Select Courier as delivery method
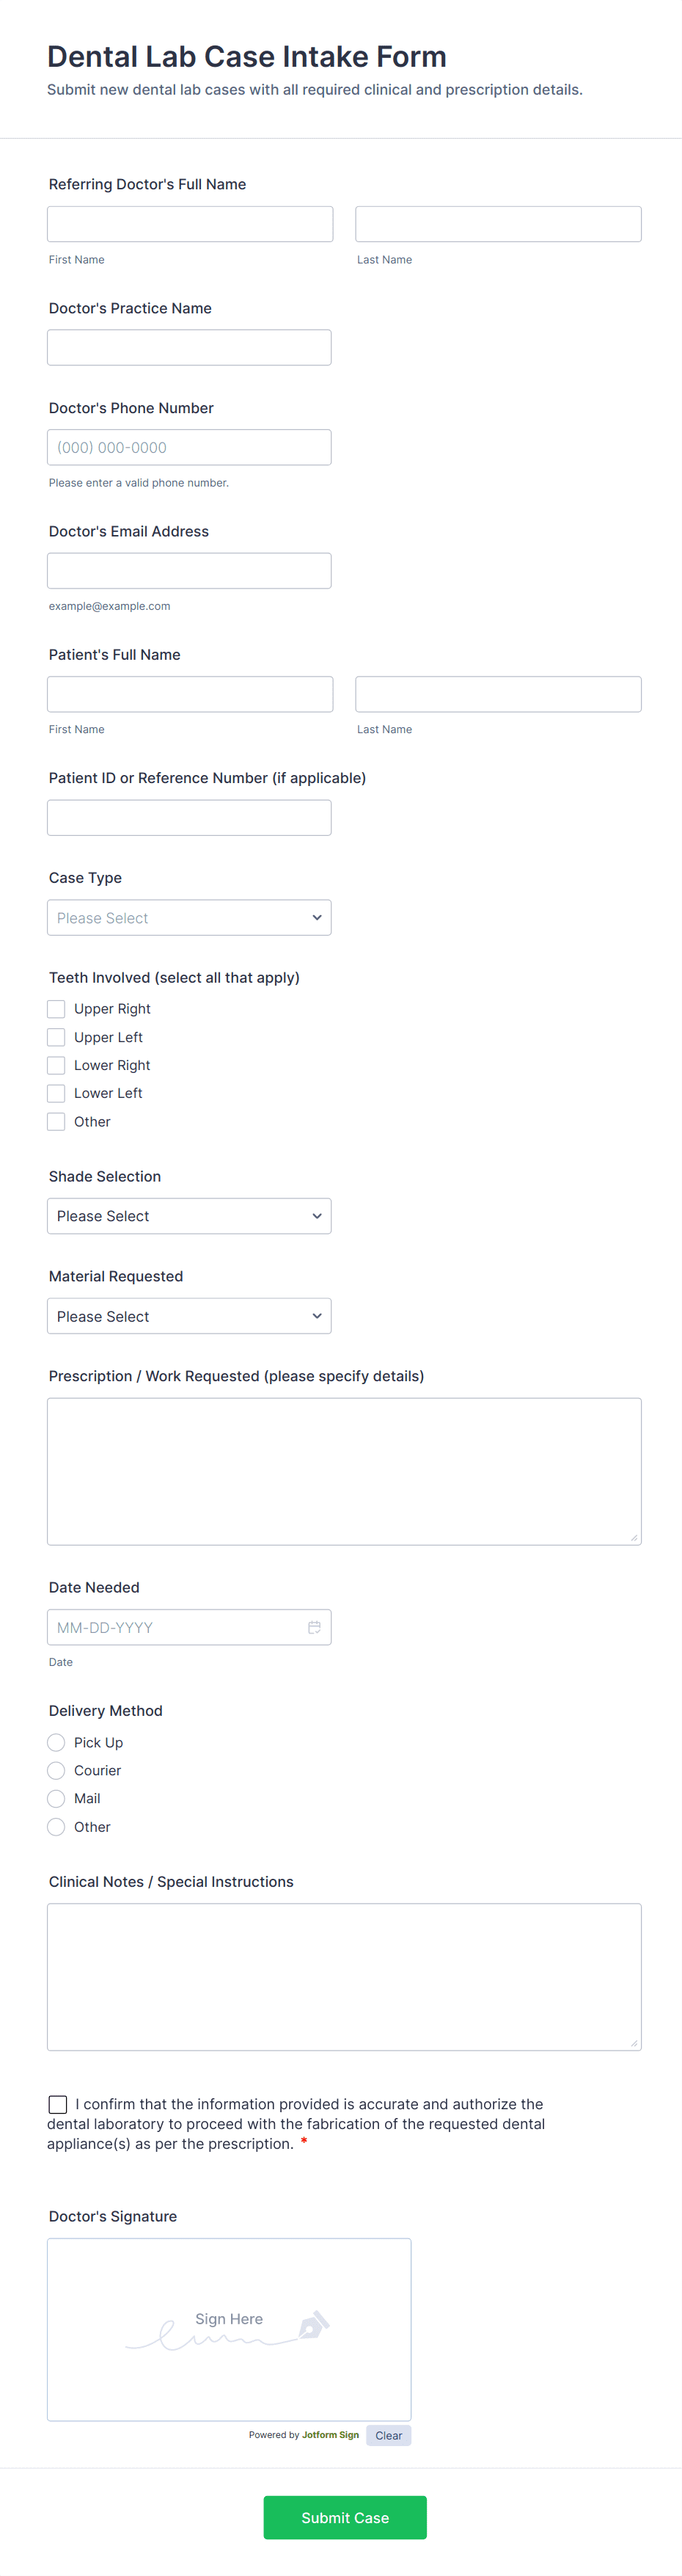The image size is (682, 2576). 57,1770
